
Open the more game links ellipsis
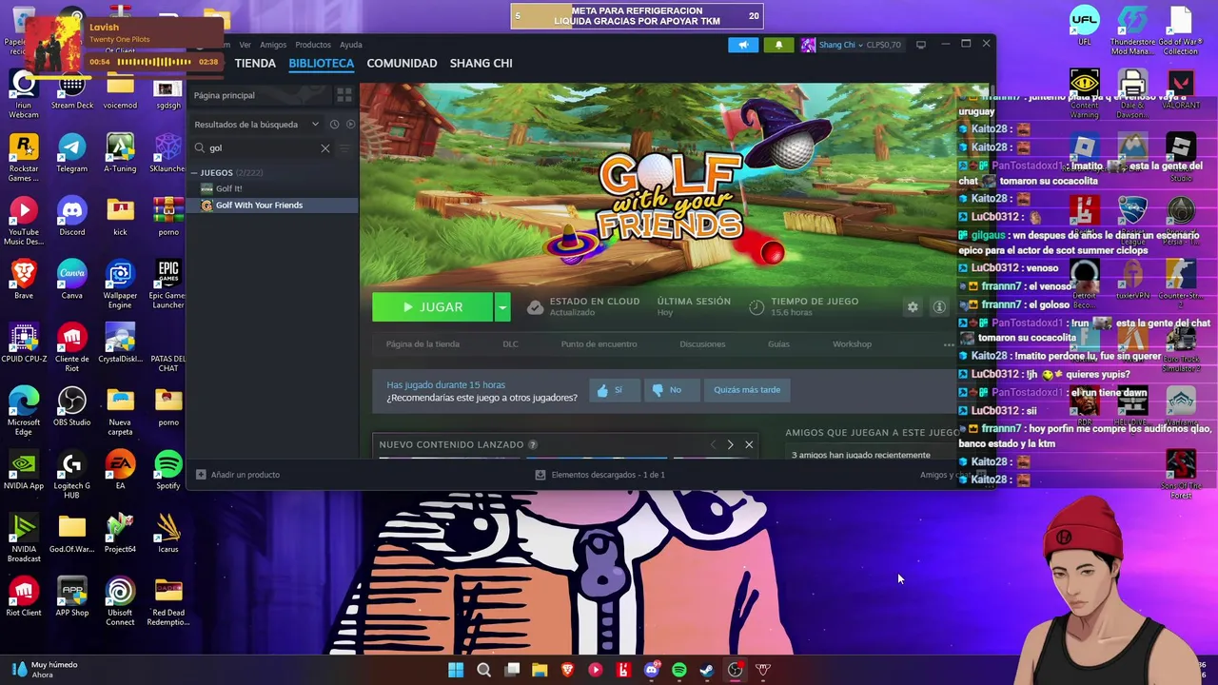coord(948,344)
